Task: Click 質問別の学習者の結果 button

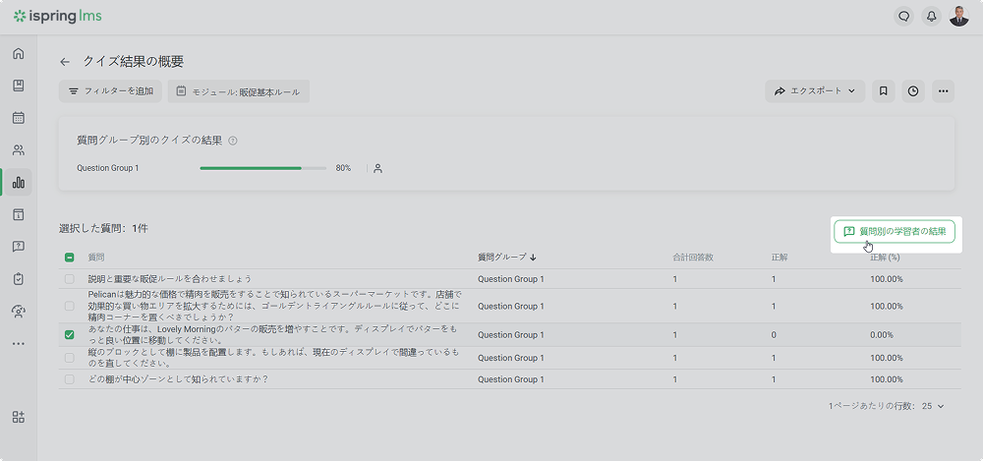Action: pyautogui.click(x=895, y=231)
